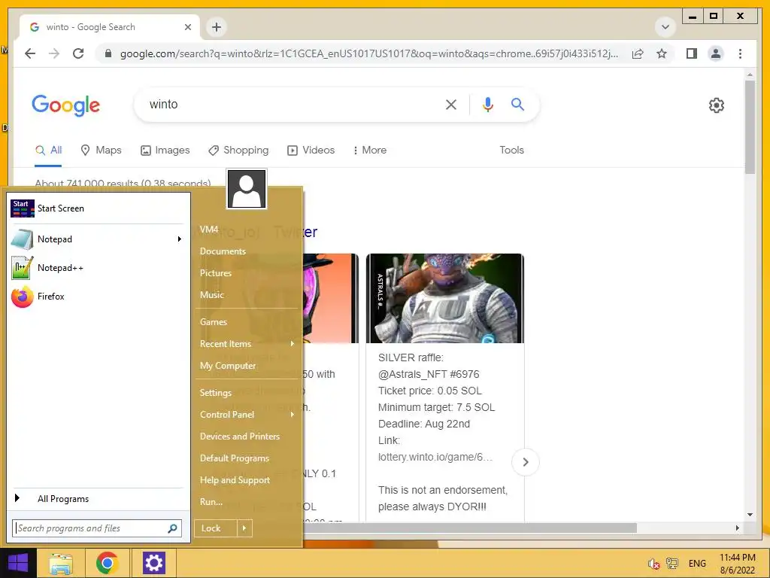Image resolution: width=770 pixels, height=578 pixels.
Task: Open Google quick settings gear
Action: click(x=716, y=105)
